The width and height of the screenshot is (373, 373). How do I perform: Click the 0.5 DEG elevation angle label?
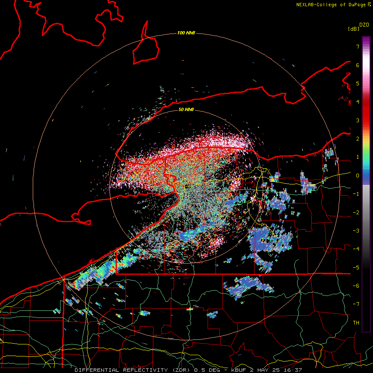tap(207, 370)
